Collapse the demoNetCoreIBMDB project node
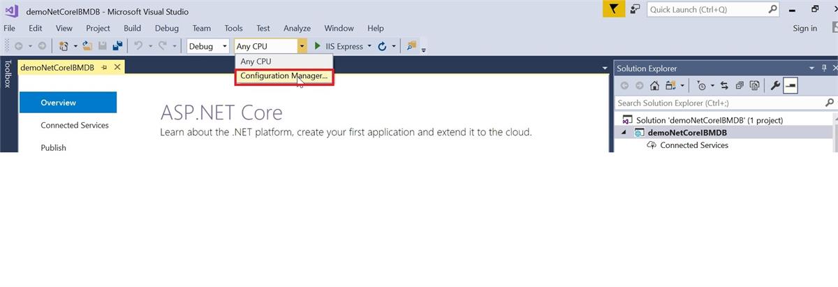The height and width of the screenshot is (287, 838). [623, 133]
